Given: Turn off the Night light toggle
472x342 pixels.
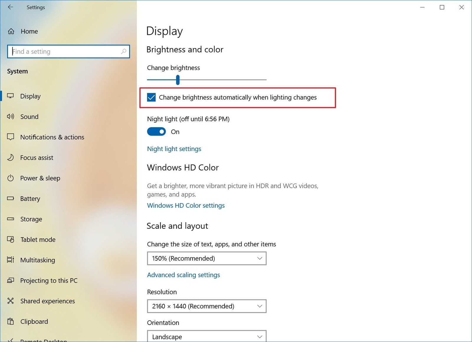Looking at the screenshot, I should (x=156, y=132).
